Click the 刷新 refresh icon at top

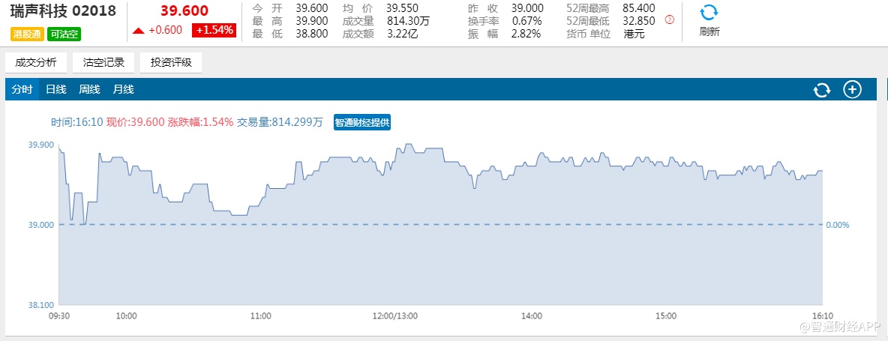(709, 13)
